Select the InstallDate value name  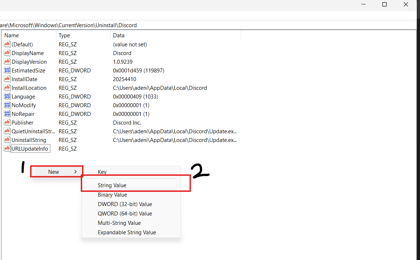coord(24,79)
